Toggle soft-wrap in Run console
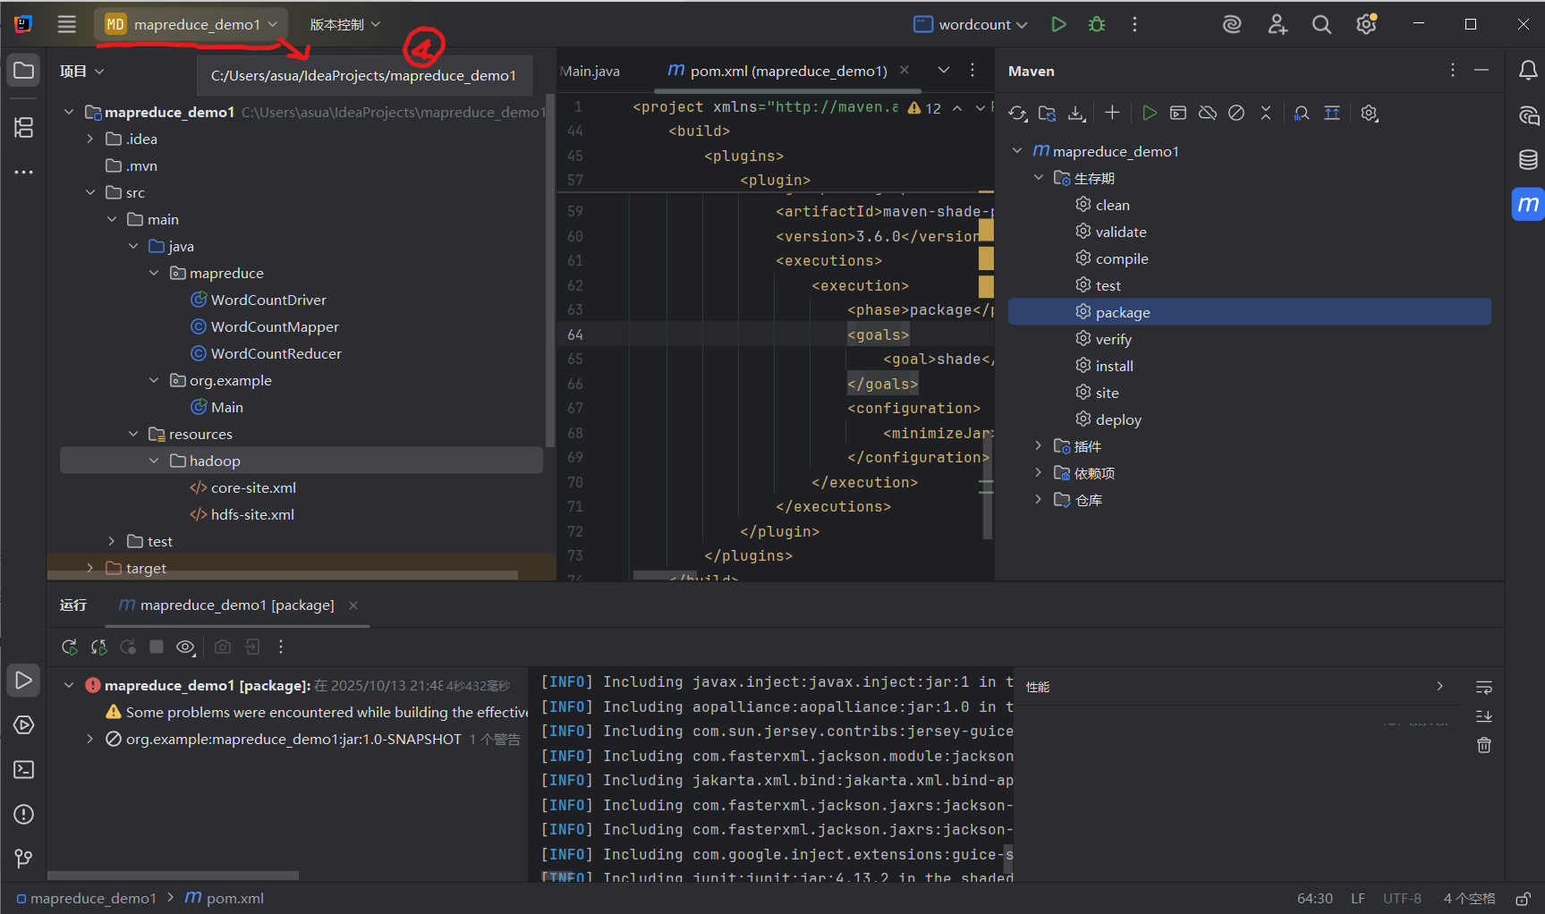The width and height of the screenshot is (1545, 914). click(x=1484, y=688)
